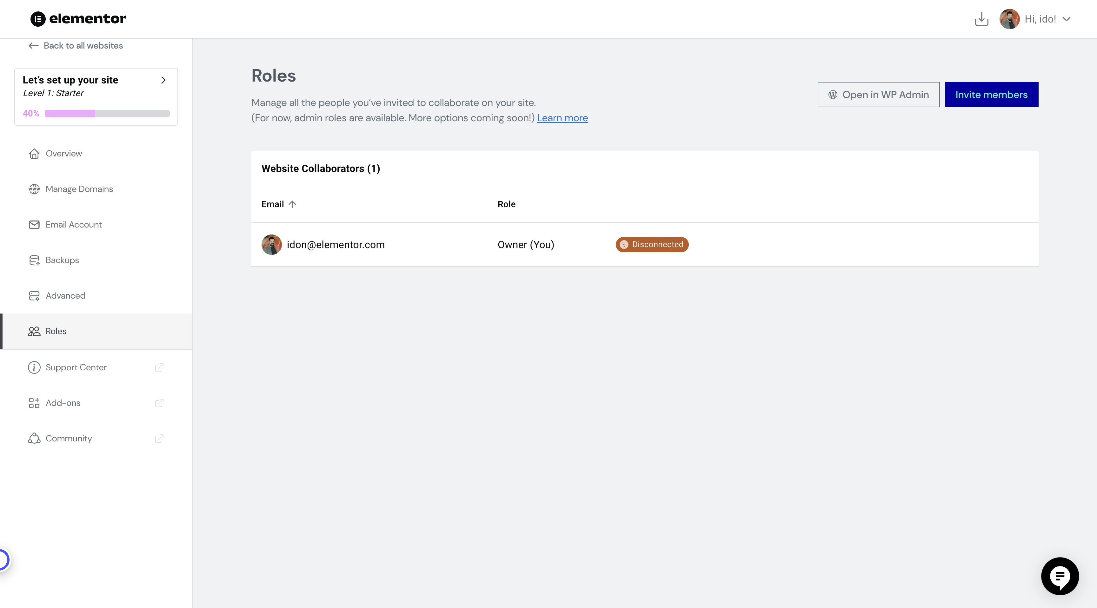Screen dimensions: 1097x608
Task: Go back to all websites
Action: (x=76, y=46)
